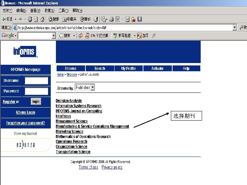Click the Google toolbar pinwheel icon
Image resolution: width=247 pixels, height=185 pixels.
pos(81,36)
